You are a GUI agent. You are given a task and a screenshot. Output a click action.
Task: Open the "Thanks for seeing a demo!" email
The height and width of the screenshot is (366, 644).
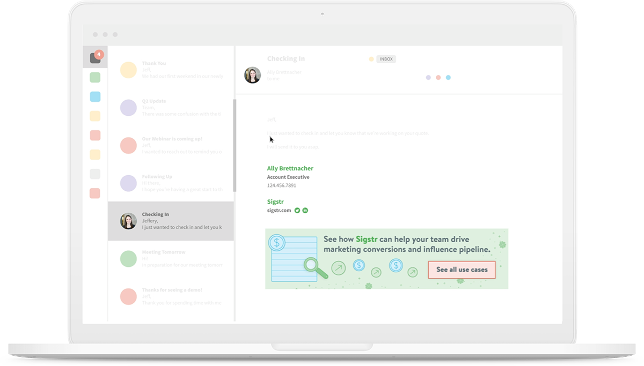pos(171,296)
